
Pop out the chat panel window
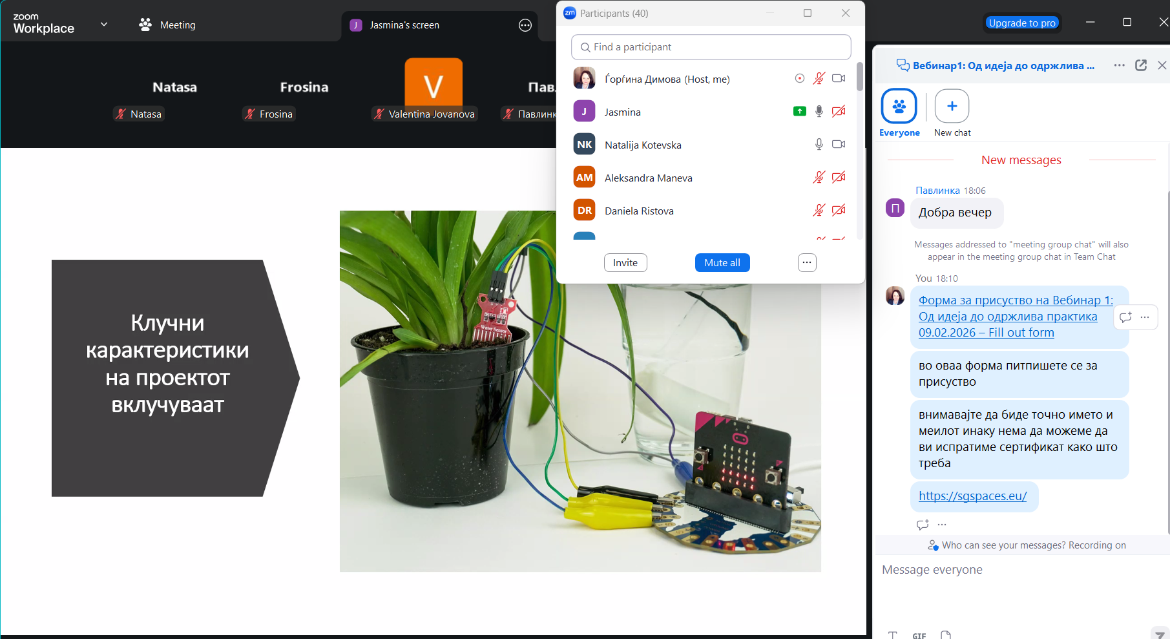(1141, 65)
